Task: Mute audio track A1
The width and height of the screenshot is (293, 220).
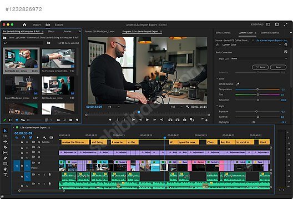Action: pyautogui.click(x=39, y=174)
